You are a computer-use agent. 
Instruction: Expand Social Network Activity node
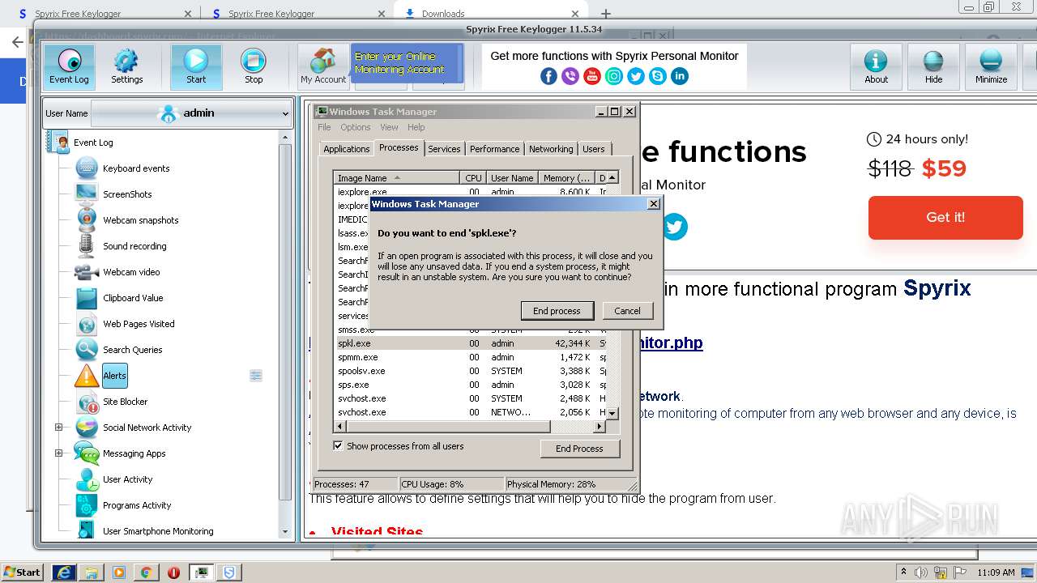(58, 428)
